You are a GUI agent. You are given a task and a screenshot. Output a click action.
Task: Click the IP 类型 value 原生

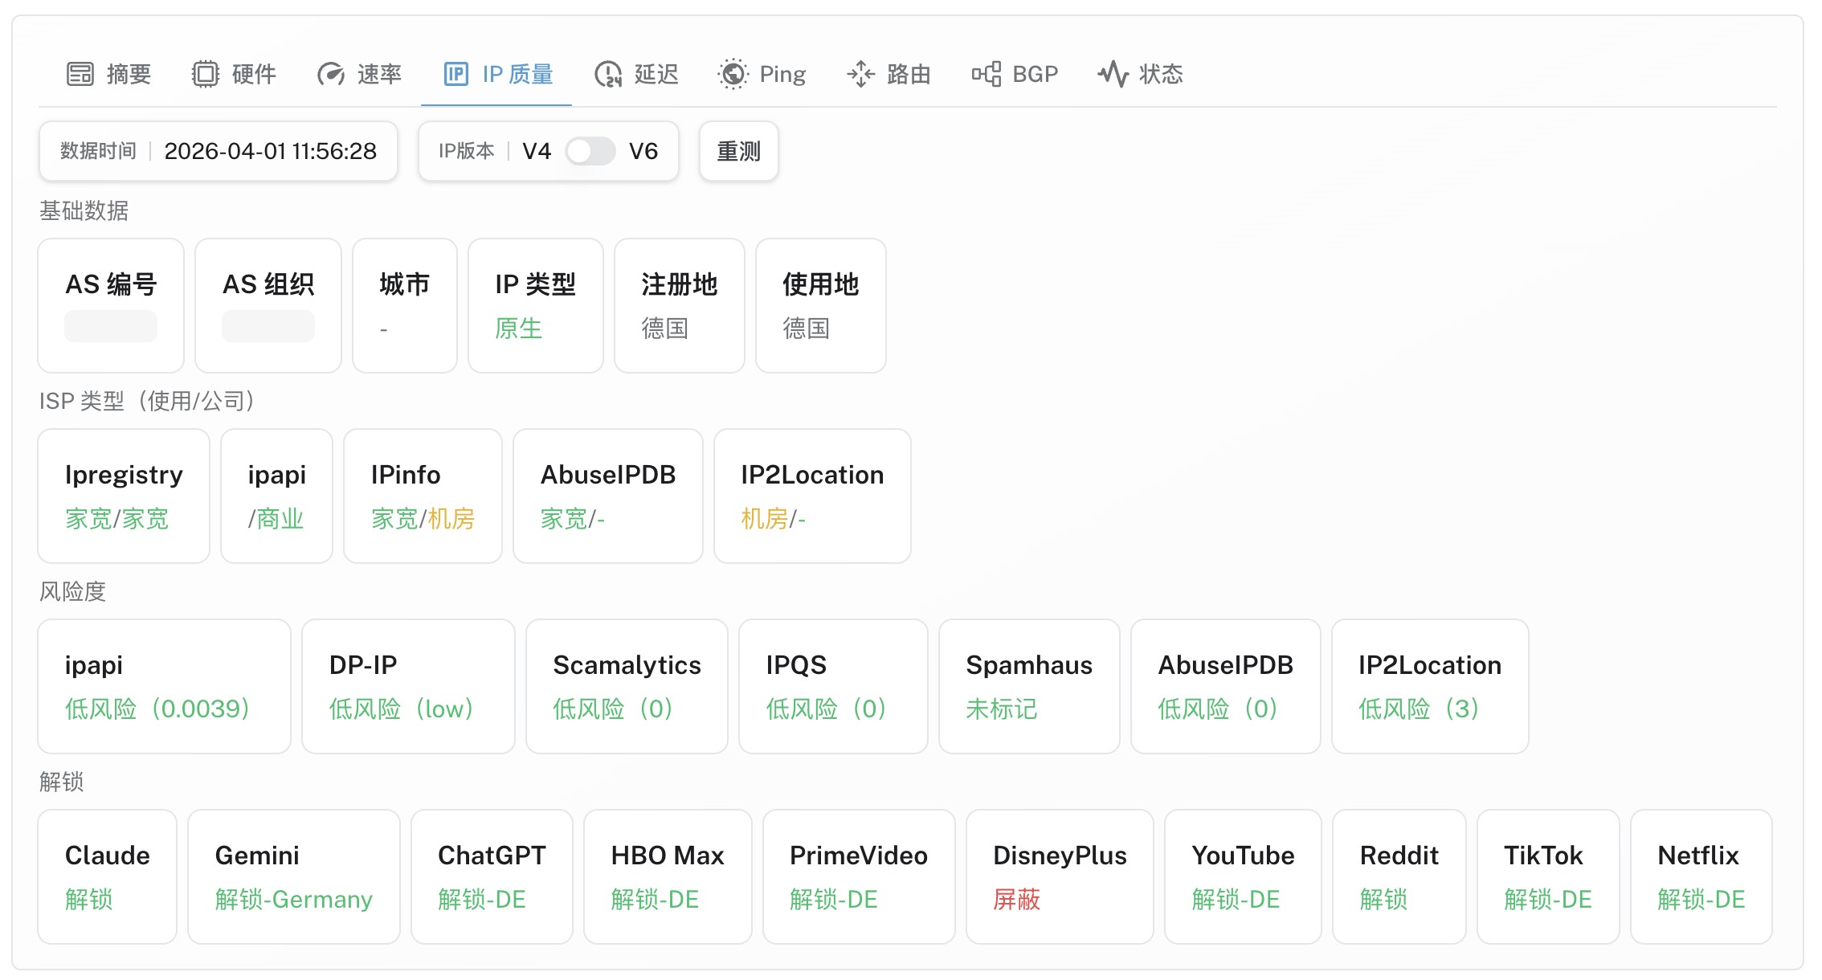[x=519, y=328]
